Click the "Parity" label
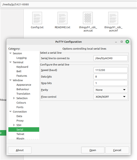The image size is (137, 160). point(44,90)
